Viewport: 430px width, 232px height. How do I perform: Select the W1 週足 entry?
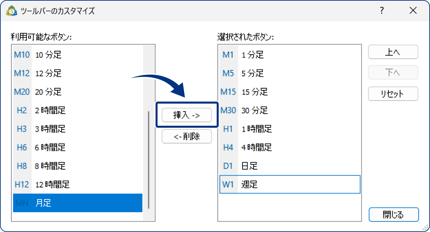[275, 184]
